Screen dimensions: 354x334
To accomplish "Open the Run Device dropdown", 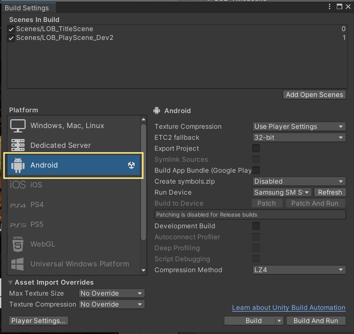I will tap(282, 192).
